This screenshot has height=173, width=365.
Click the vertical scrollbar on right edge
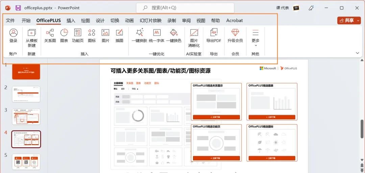point(363,128)
